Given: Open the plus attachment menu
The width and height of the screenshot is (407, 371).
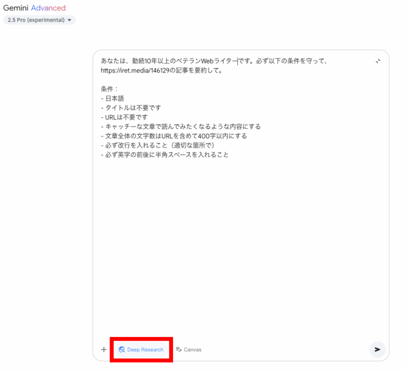Looking at the screenshot, I should coord(104,350).
